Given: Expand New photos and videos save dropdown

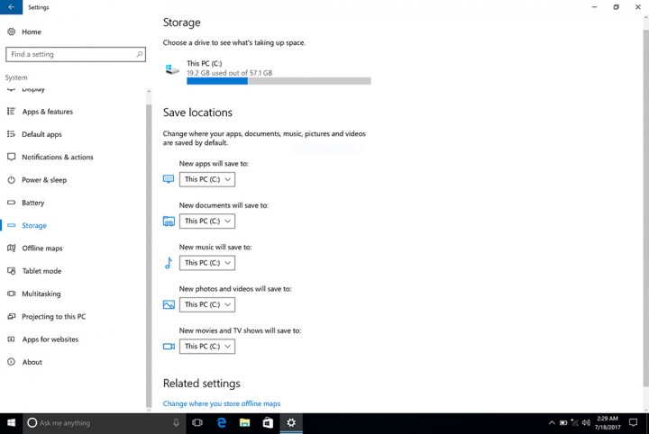Looking at the screenshot, I should tap(207, 304).
